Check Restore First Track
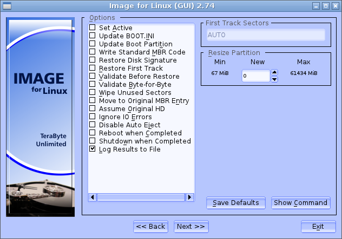Screen dimensions: 342x239 click(x=92, y=68)
